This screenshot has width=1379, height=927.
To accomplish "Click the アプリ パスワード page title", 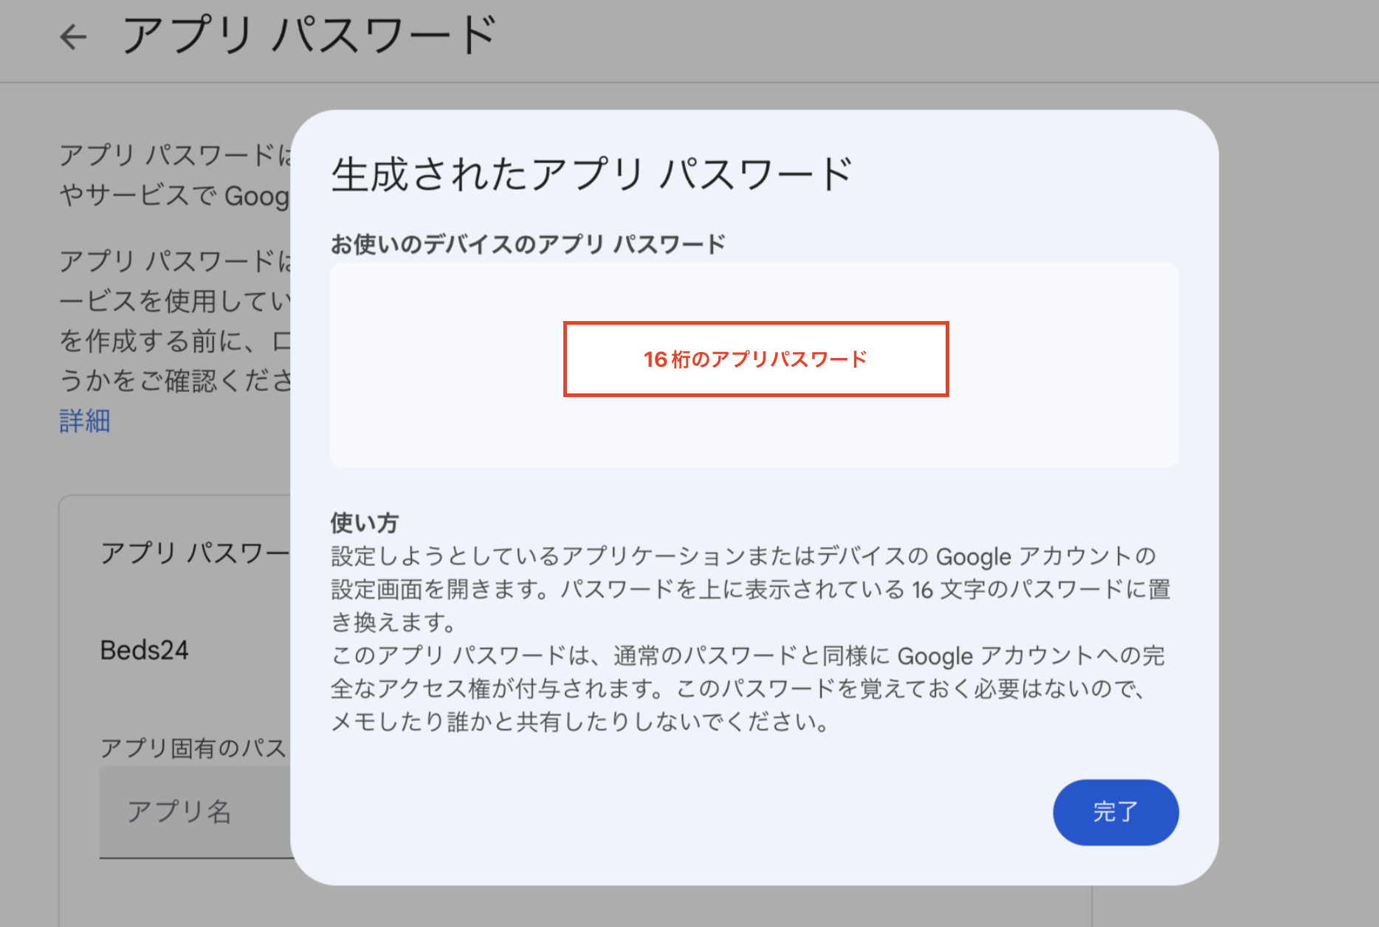I will click(310, 35).
